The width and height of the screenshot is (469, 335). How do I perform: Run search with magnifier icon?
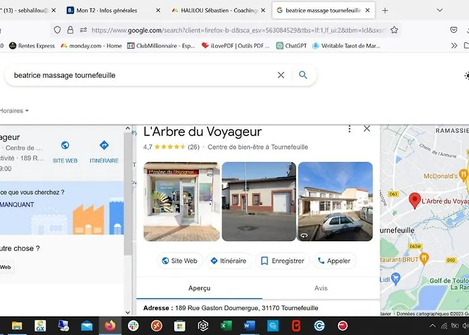coord(303,75)
